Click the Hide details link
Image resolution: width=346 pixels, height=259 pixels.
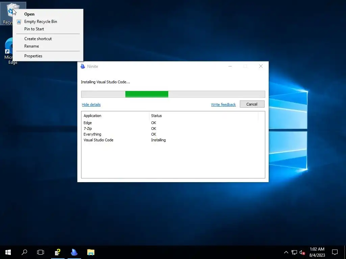91,105
